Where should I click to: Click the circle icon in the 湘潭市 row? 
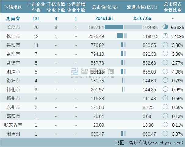165,72
